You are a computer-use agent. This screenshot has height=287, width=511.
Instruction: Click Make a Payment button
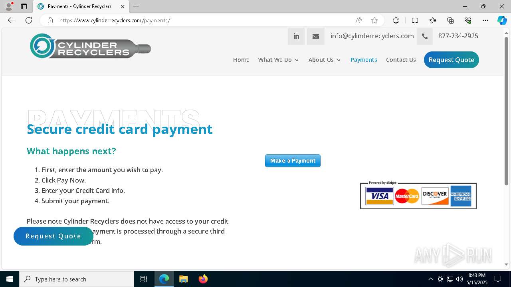coord(293,161)
